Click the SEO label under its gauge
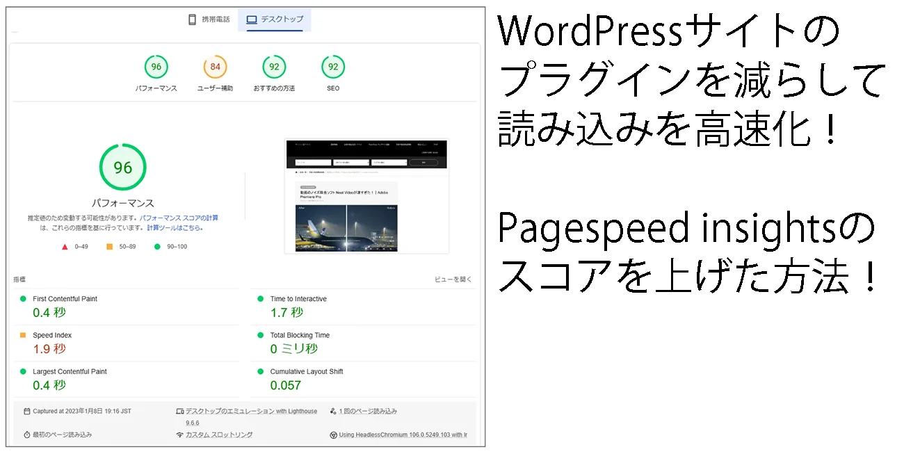Image resolution: width=904 pixels, height=454 pixels. point(333,88)
